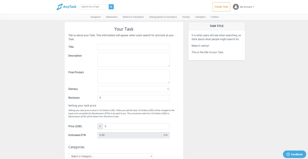Focus the Search for a Task field
This screenshot has width=308, height=159.
pyautogui.click(x=94, y=7)
